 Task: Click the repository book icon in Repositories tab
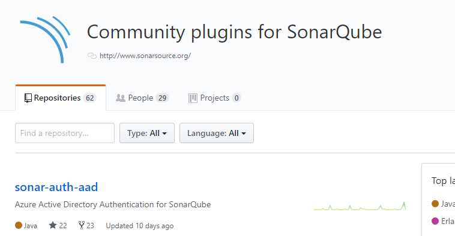coord(28,98)
